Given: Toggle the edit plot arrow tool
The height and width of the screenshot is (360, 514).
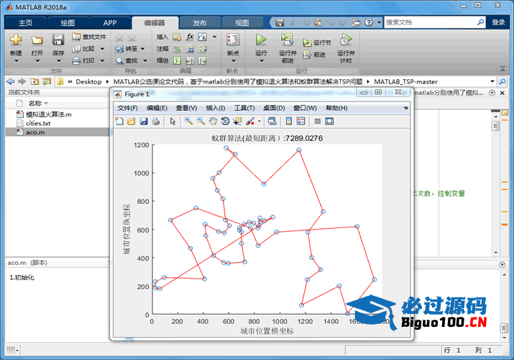Looking at the screenshot, I should (173, 121).
